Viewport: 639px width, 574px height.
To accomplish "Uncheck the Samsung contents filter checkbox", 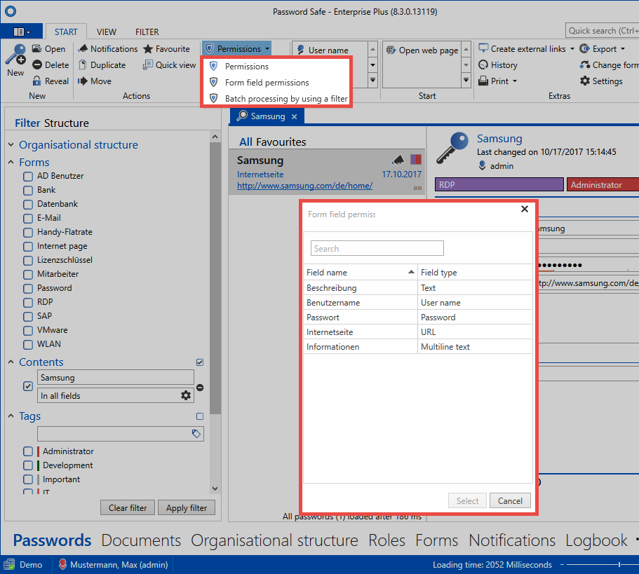I will point(28,386).
